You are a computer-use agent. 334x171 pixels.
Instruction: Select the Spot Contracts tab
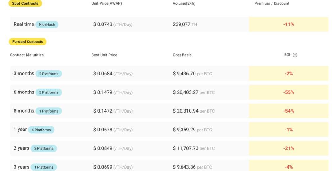pyautogui.click(x=25, y=4)
